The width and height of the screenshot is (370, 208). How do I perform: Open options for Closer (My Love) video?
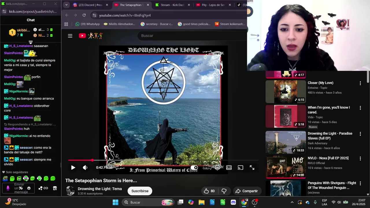360,83
